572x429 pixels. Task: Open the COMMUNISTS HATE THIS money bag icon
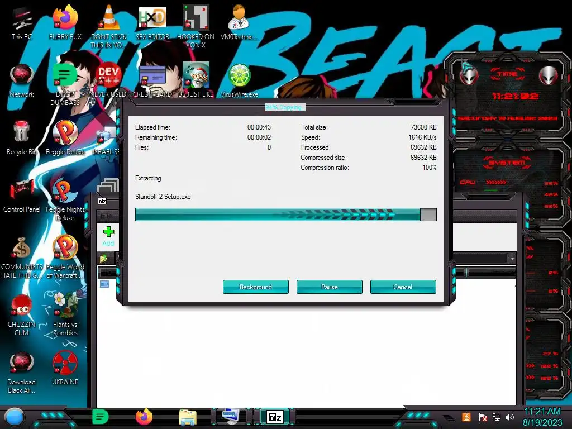click(22, 257)
